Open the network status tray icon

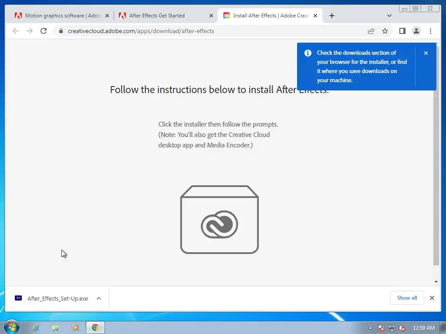(x=392, y=328)
